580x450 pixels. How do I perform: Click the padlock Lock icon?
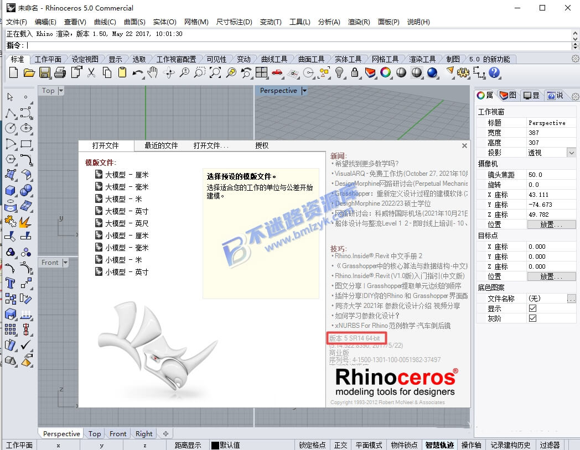(x=354, y=72)
